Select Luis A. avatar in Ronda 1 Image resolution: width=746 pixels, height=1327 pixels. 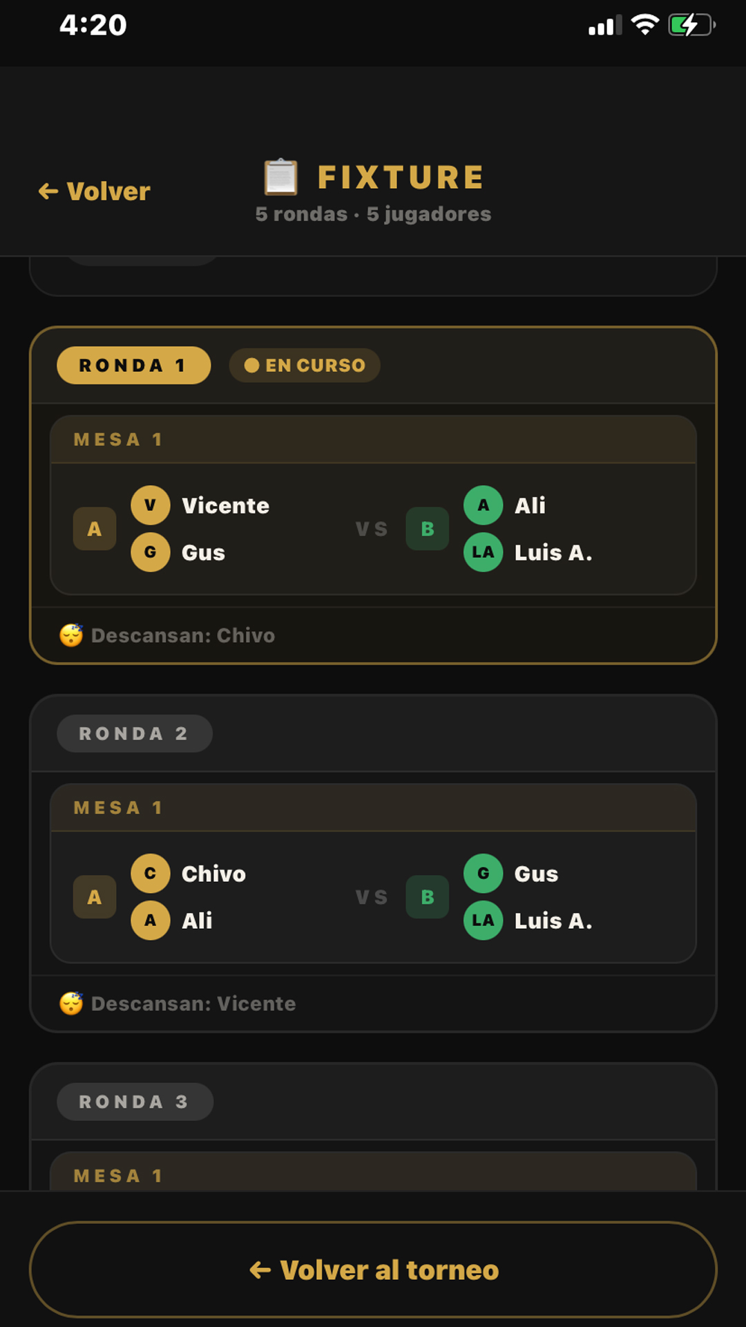(x=484, y=552)
